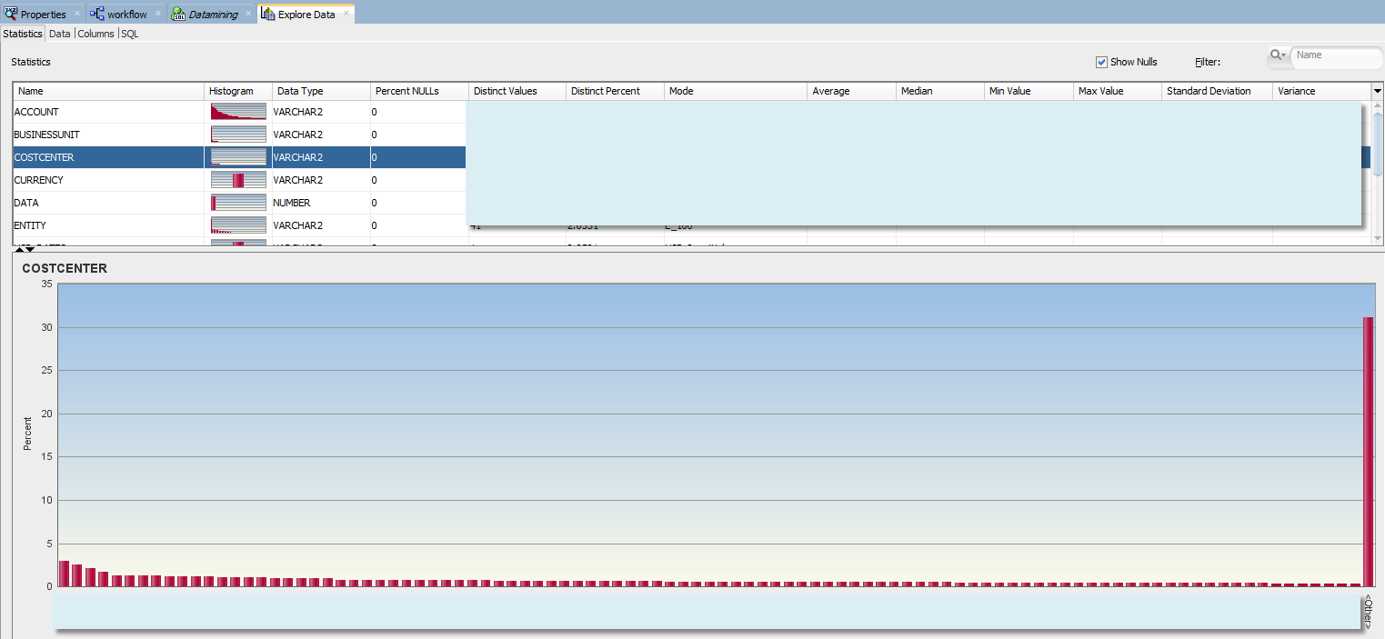Open the column options menu arrow at the end of the table header
The image size is (1385, 639).
(1377, 91)
